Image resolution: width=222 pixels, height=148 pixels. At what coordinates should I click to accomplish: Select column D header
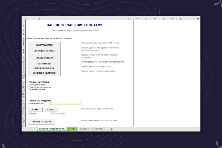click(x=102, y=19)
